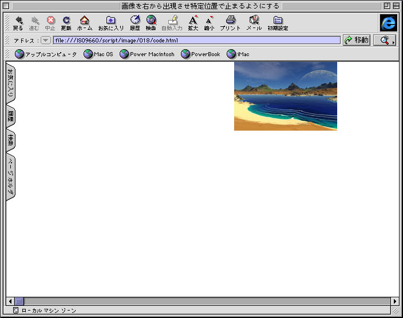Click the Back (戻る) toolbar button
403x318 pixels.
18,23
